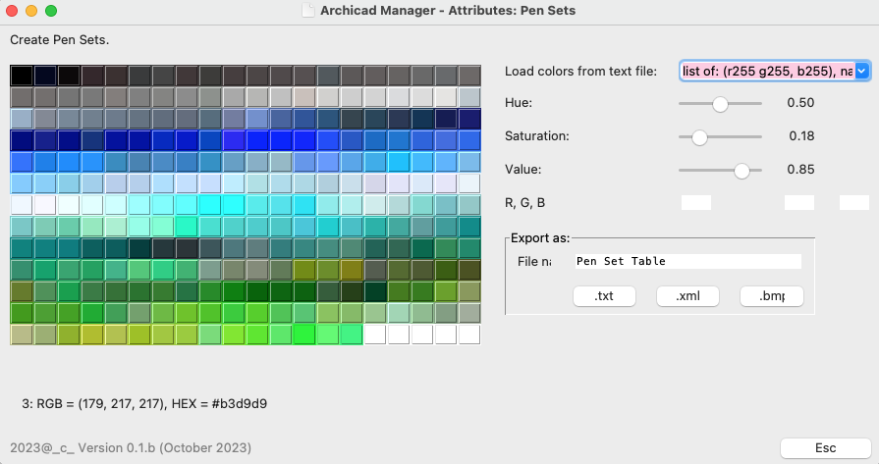Click the Version 0.1.b (October 2023) text
Viewport: 879px width, 464px height.
coord(164,447)
